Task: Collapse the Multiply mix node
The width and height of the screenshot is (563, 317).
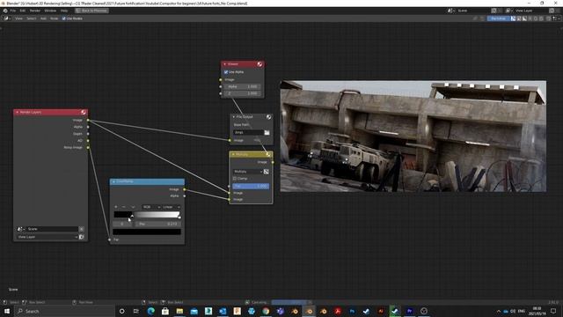Action: 233,154
